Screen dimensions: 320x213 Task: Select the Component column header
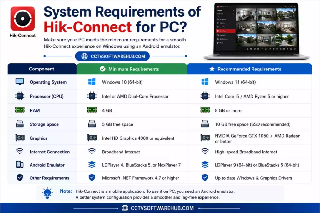click(x=42, y=69)
